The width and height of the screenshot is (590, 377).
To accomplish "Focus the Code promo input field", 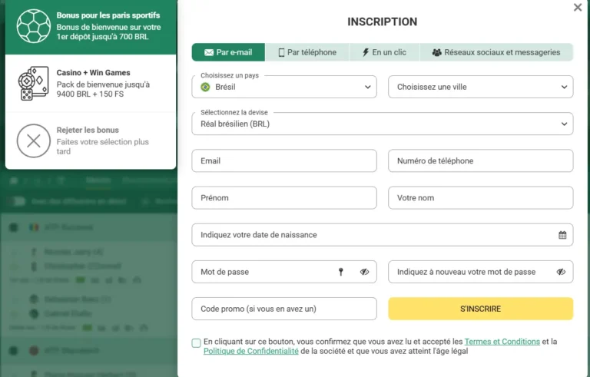I will 284,309.
